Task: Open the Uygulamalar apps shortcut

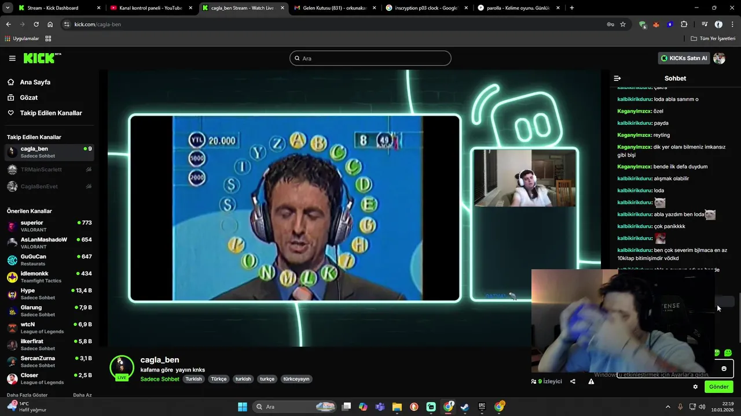Action: pyautogui.click(x=22, y=39)
